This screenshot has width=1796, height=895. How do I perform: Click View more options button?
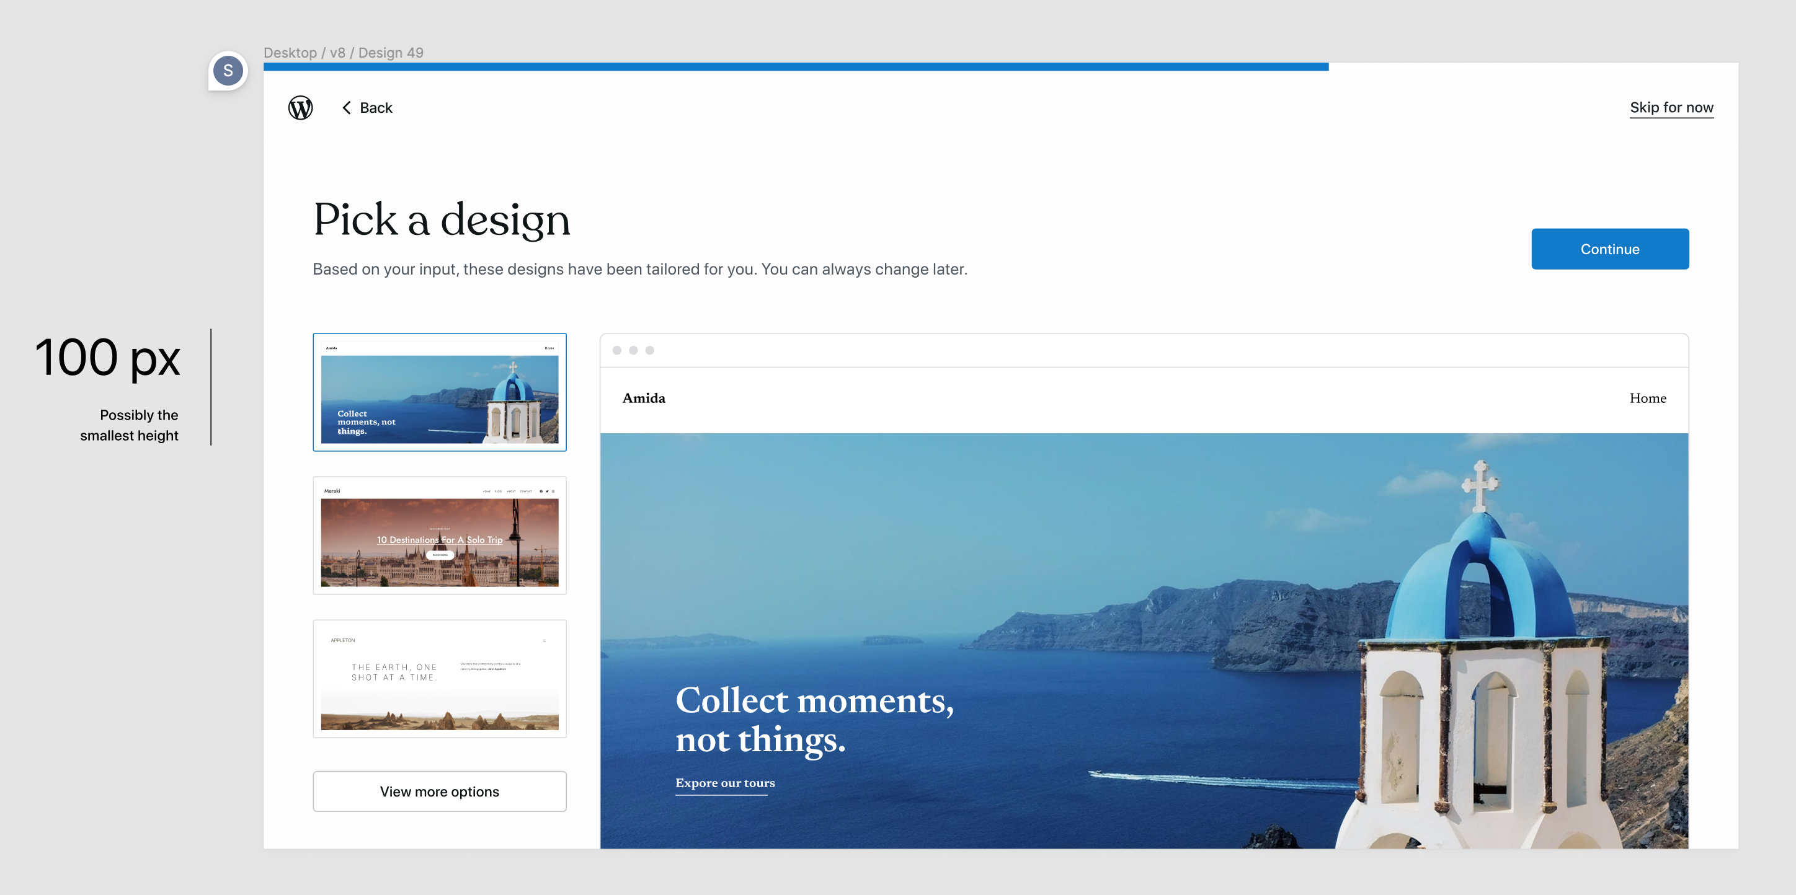439,791
